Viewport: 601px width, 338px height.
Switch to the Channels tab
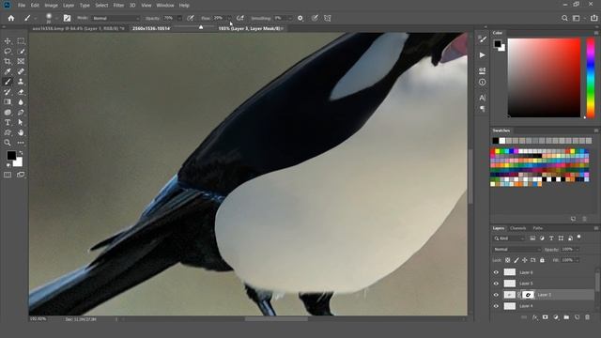coord(517,228)
